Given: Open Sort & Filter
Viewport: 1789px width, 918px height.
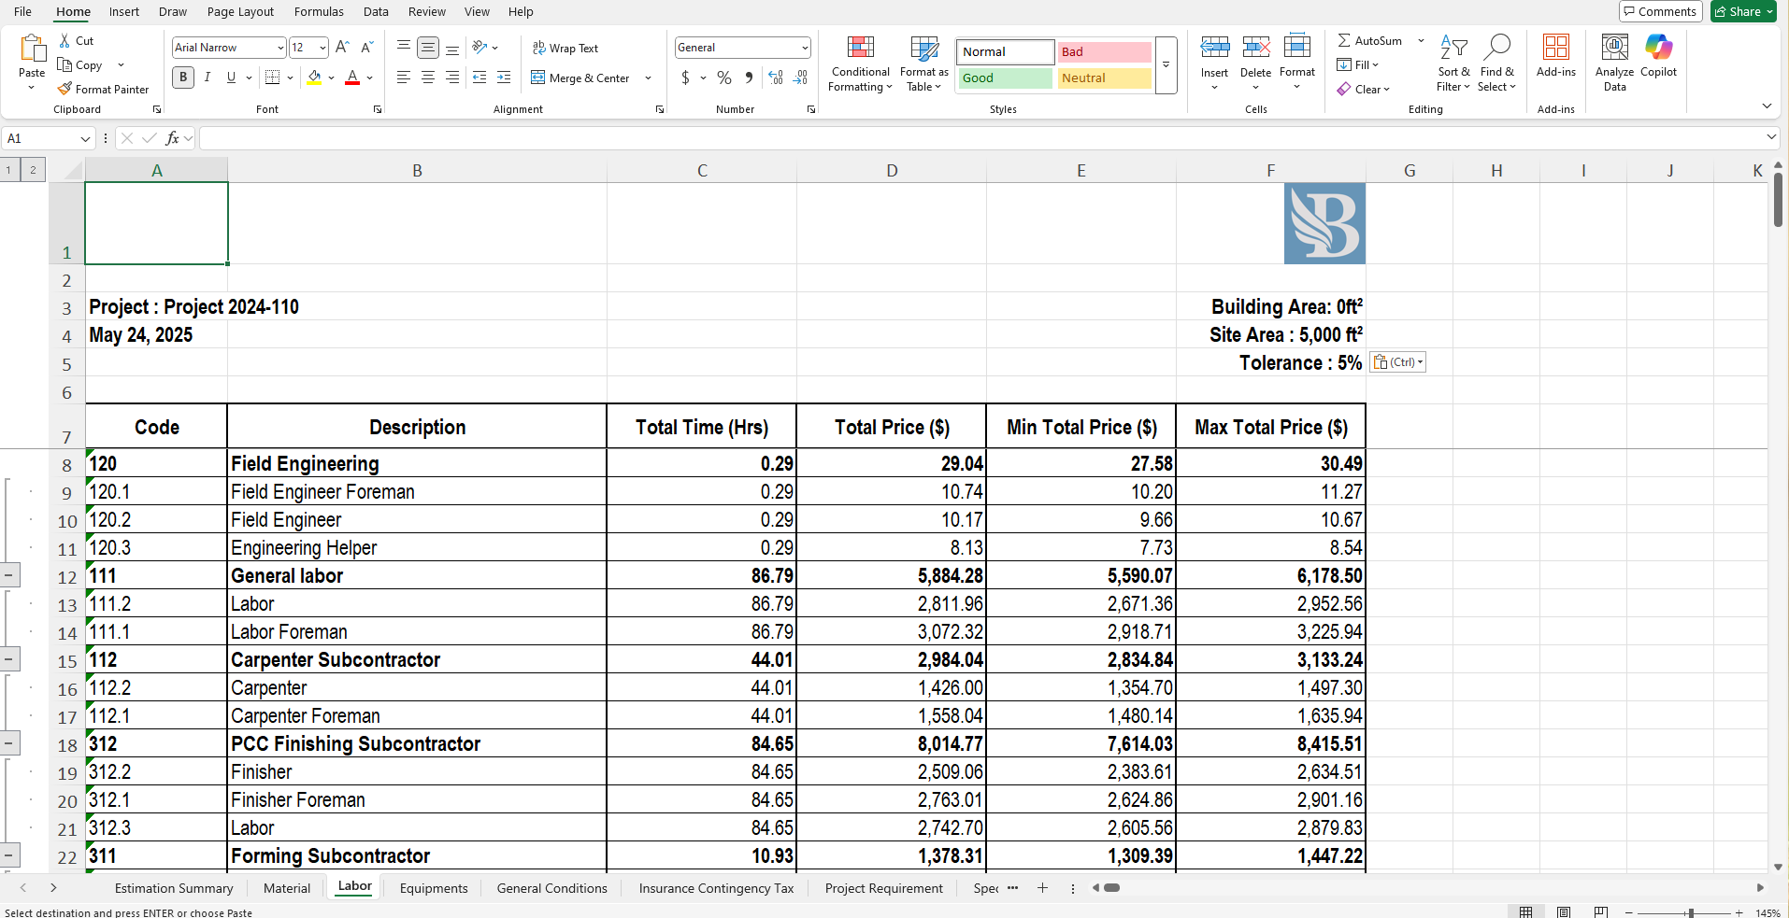Looking at the screenshot, I should click(x=1453, y=64).
